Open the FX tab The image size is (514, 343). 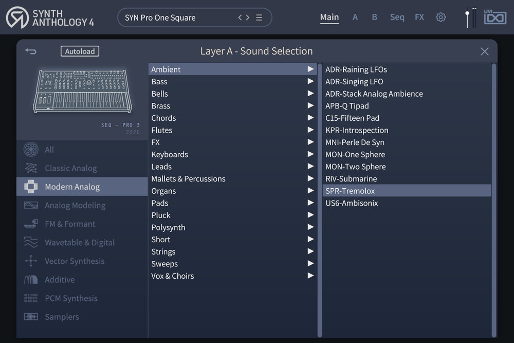419,17
